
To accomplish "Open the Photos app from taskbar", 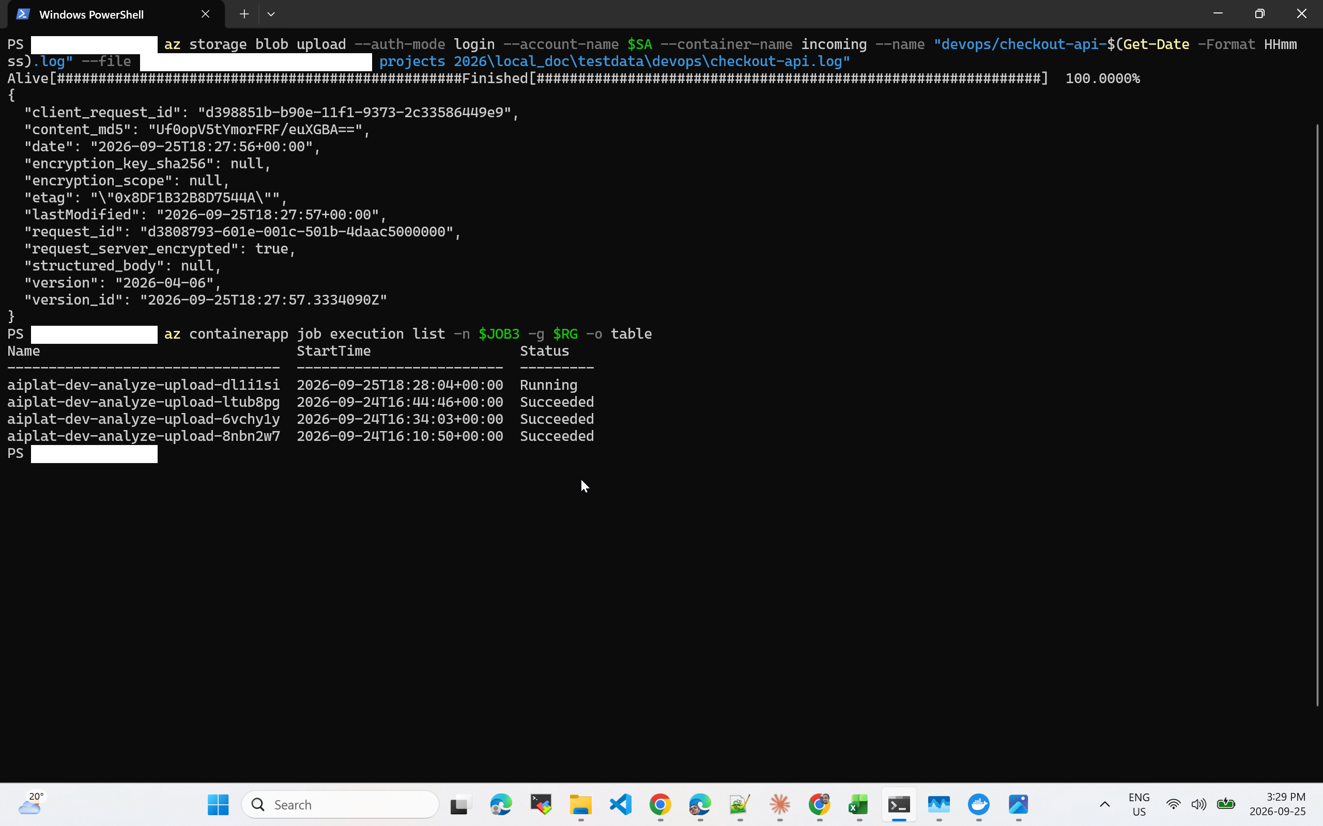I will [x=1019, y=804].
